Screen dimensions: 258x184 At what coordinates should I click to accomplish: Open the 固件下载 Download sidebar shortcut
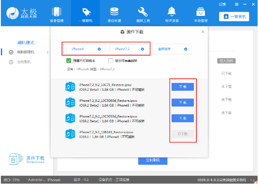27,159
